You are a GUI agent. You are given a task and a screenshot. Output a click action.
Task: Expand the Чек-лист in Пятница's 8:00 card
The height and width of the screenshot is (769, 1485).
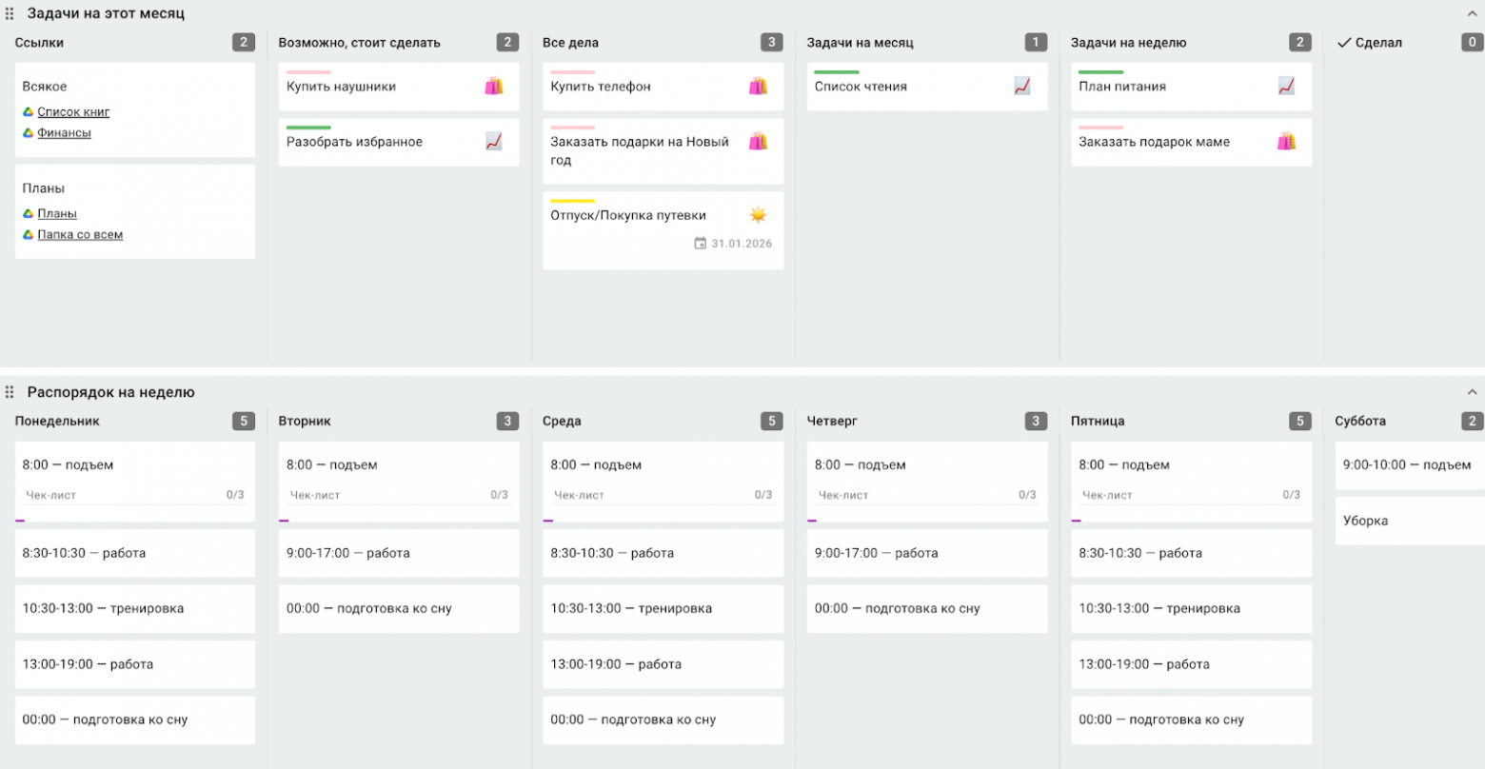(x=1107, y=495)
